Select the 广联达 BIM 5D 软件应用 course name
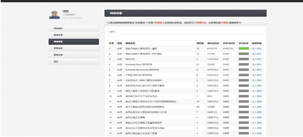Image resolution: width=303 pixels, height=137 pixels. coord(139,75)
